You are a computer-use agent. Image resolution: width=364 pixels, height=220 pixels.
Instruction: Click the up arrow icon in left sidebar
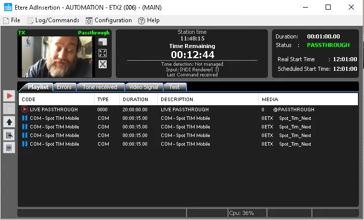point(9,122)
